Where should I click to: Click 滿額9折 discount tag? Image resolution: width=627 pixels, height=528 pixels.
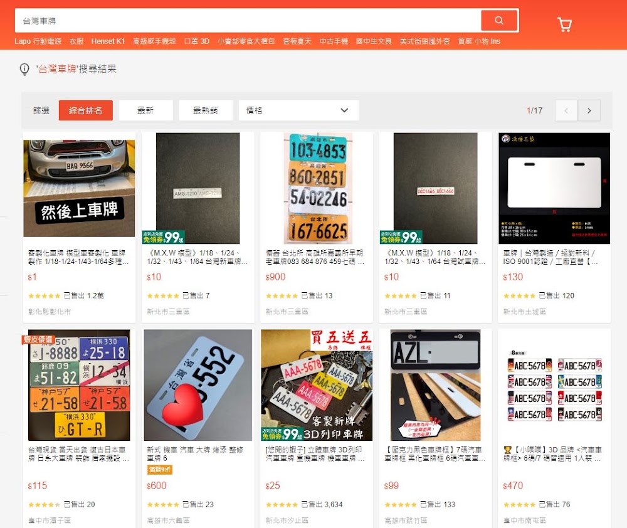[159, 470]
